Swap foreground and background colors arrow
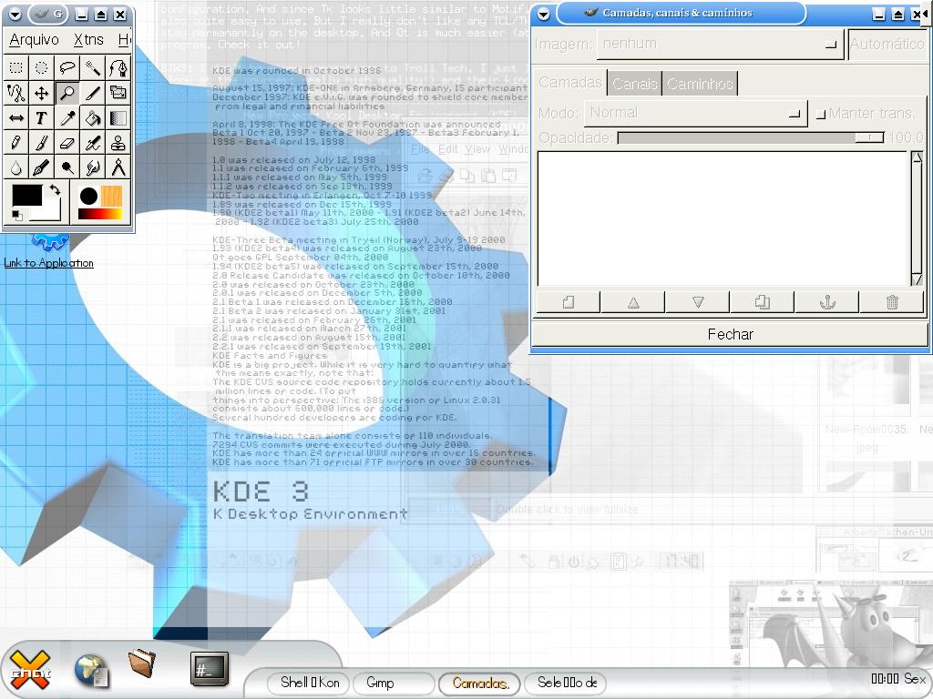Screen dimensions: 933x699 pyautogui.click(x=55, y=190)
